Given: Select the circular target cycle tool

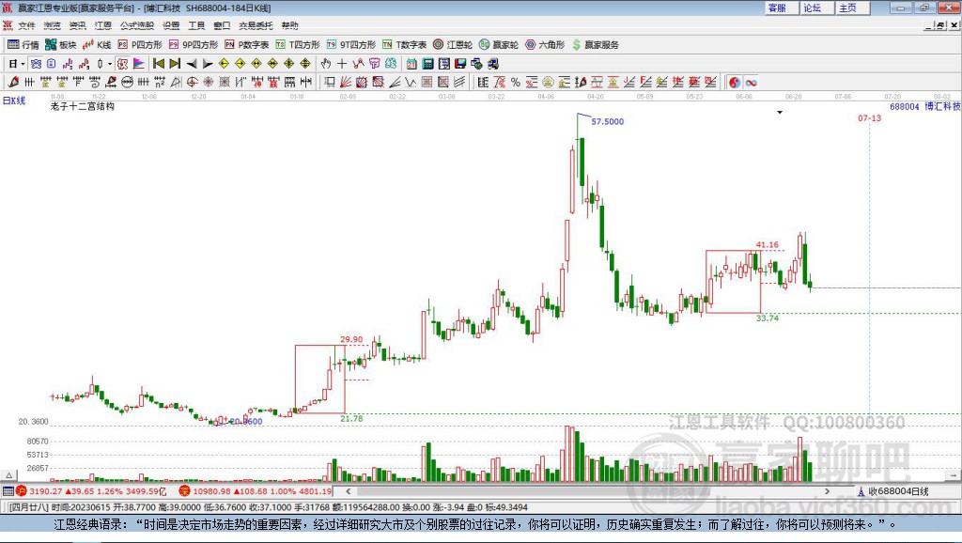Looking at the screenshot, I should coord(192,83).
